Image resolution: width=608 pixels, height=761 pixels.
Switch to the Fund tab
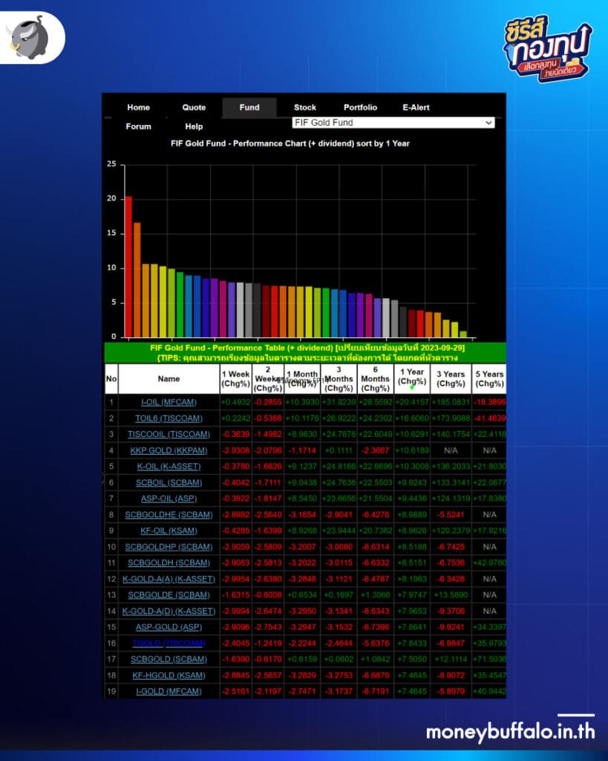[x=249, y=108]
